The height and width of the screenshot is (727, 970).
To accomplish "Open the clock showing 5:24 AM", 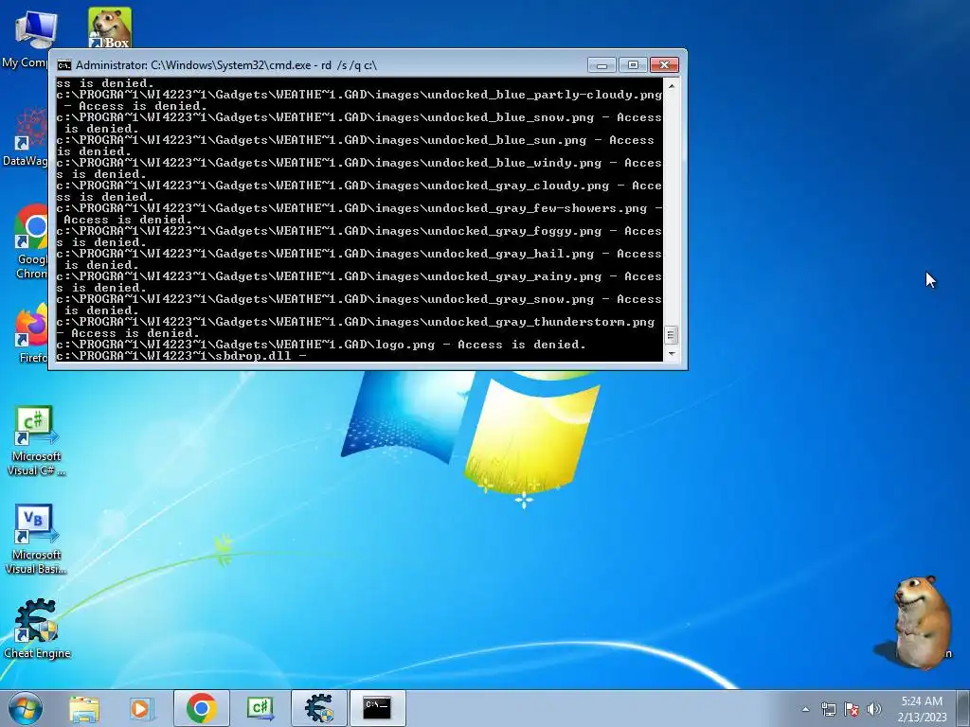I will pyautogui.click(x=922, y=709).
